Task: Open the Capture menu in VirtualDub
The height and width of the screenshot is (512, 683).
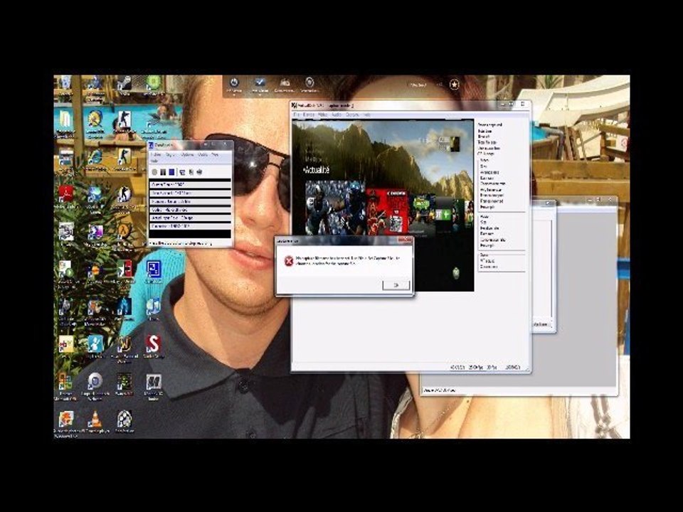Action: [352, 115]
